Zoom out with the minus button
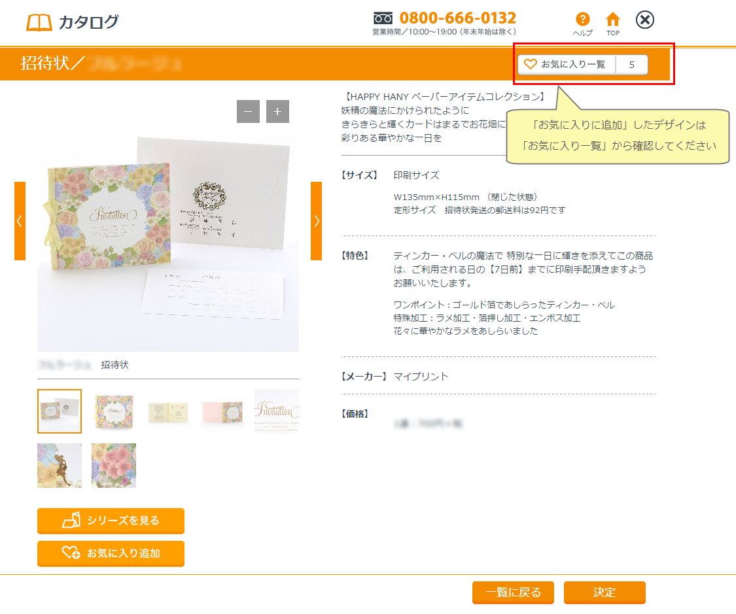The width and height of the screenshot is (736, 614). tap(249, 112)
